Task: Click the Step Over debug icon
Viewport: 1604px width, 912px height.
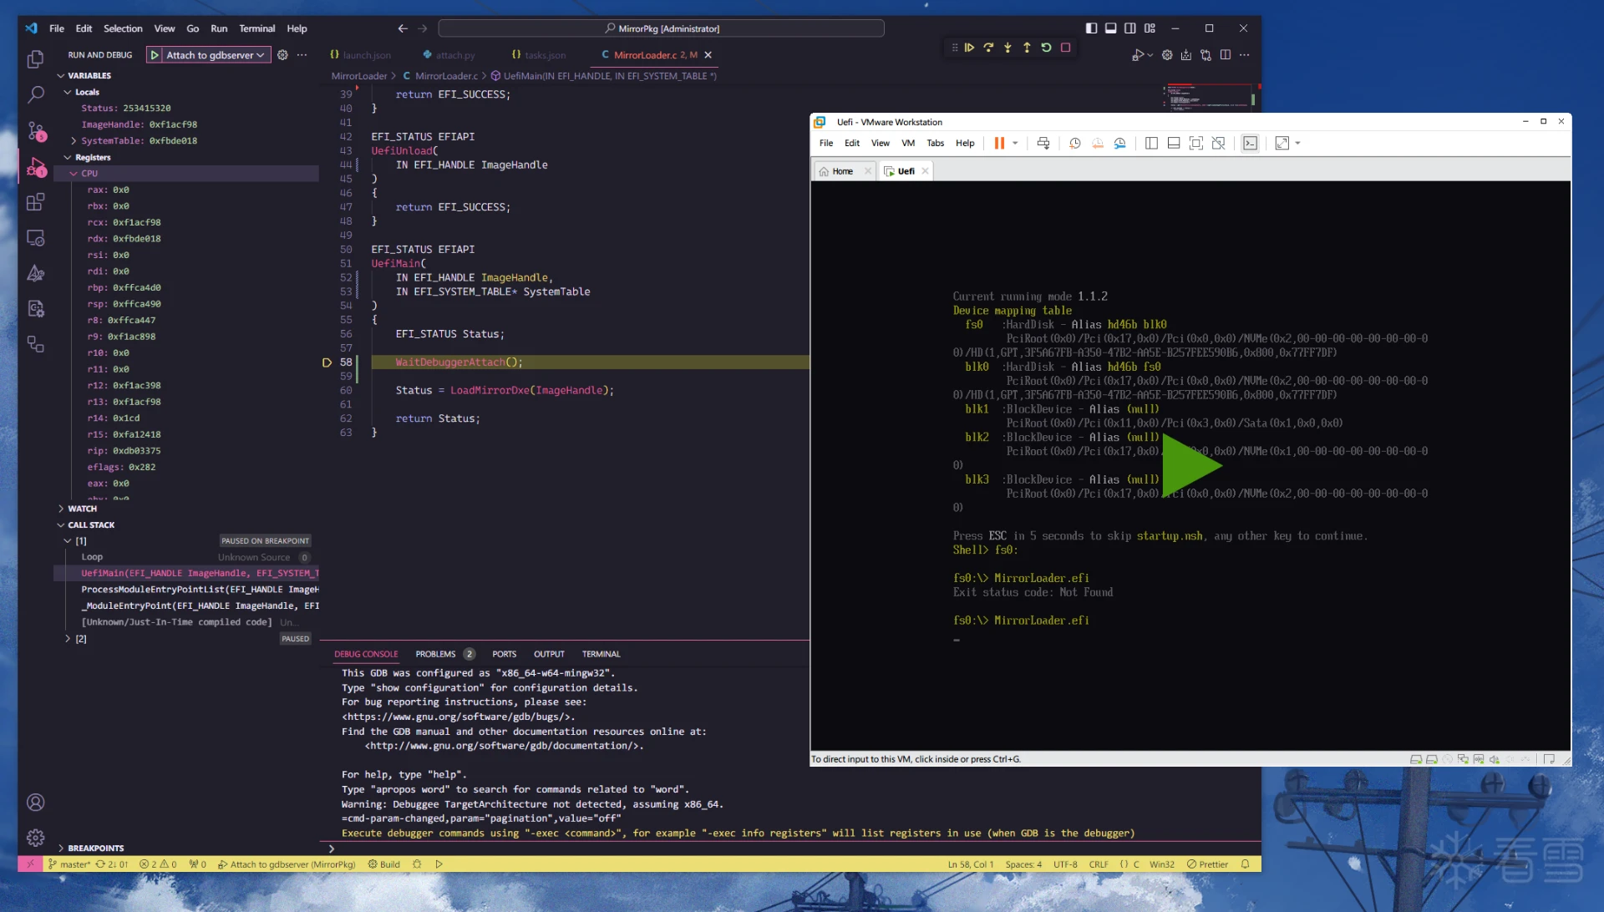Action: pos(988,48)
